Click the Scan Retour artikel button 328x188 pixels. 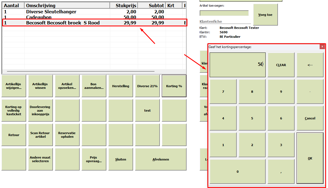[40, 135]
